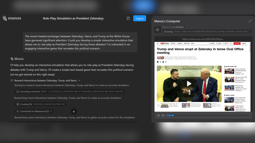Click the Listen link in the CNN header

pyautogui.click(x=219, y=44)
